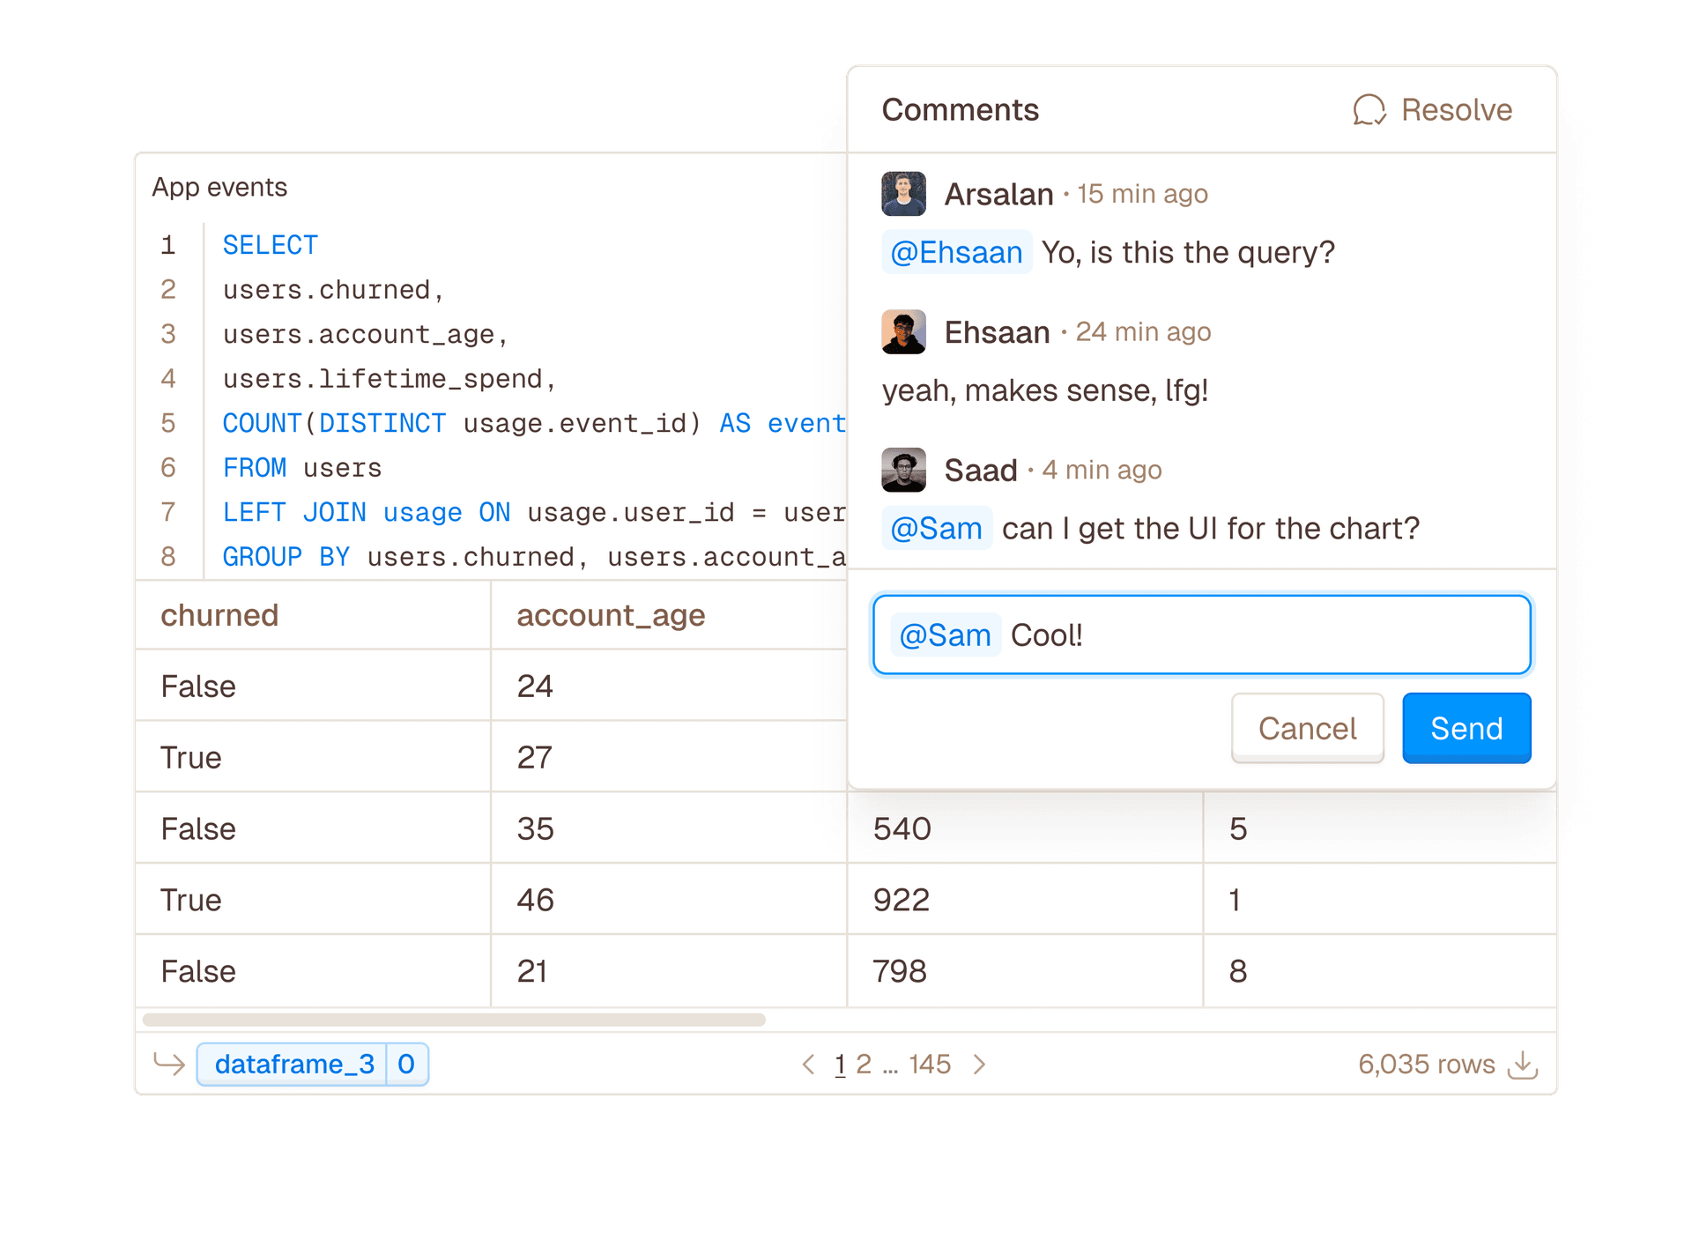
Task: Click Send to post the comment
Action: [x=1466, y=728]
